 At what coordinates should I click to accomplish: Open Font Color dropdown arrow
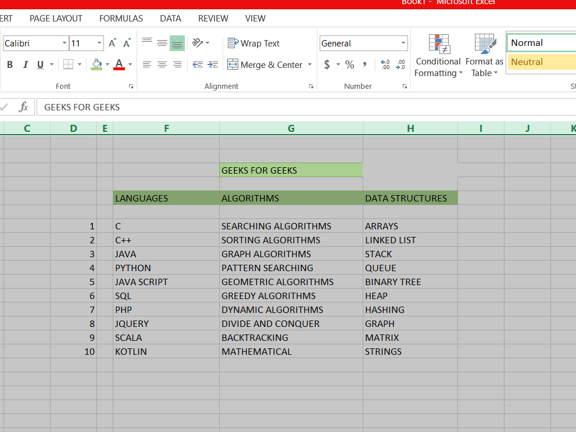[x=130, y=64]
